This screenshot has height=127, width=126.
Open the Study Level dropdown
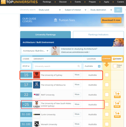[49, 10]
